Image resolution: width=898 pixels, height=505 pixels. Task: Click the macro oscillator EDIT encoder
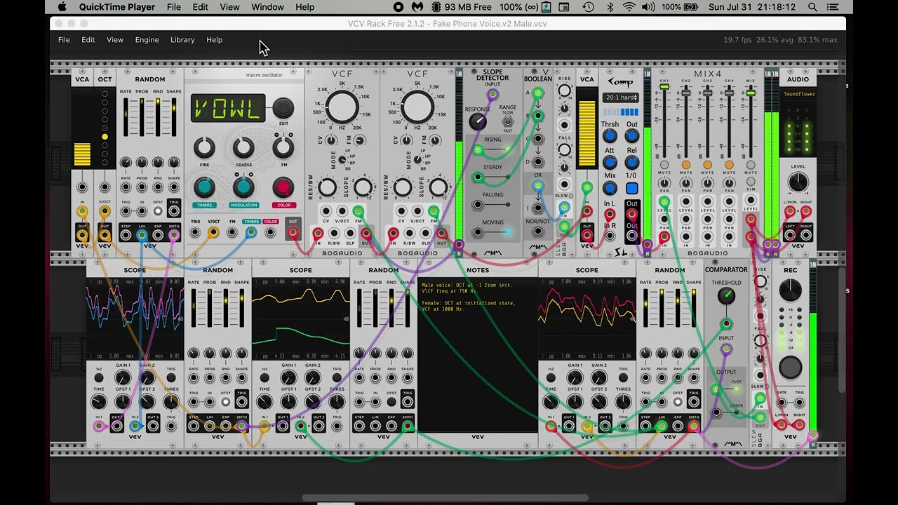click(283, 107)
